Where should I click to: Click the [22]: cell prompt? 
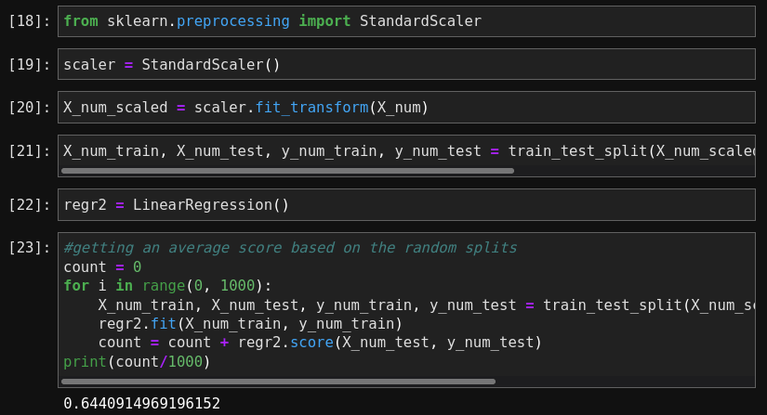tap(30, 204)
